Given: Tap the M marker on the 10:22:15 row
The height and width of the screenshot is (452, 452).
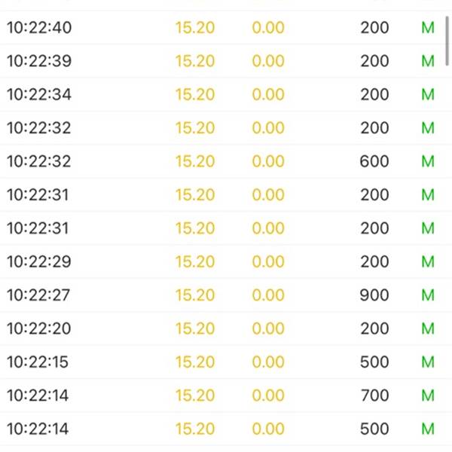Looking at the screenshot, I should coord(428,362).
